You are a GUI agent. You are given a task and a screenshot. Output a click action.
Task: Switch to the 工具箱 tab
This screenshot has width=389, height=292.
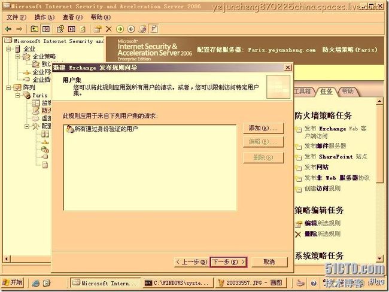point(303,92)
